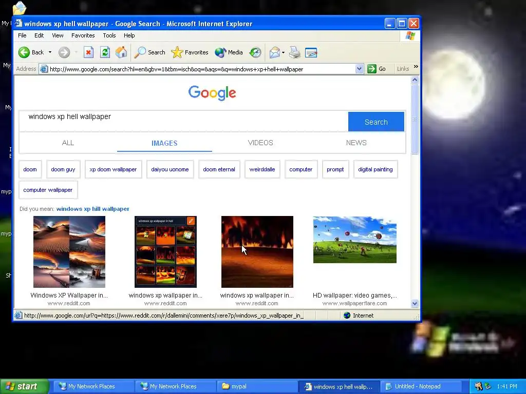
Task: Open the Edit menu
Action: 39,35
